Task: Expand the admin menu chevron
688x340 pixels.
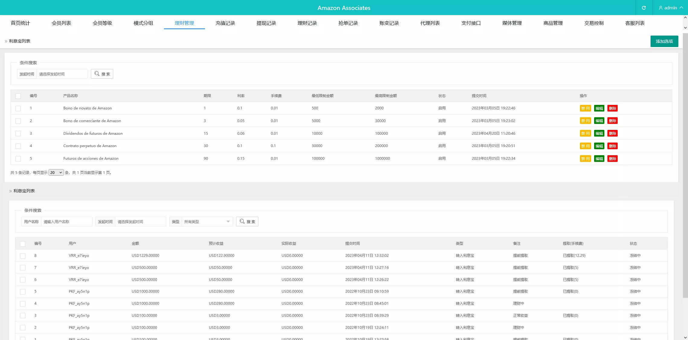Action: [681, 8]
